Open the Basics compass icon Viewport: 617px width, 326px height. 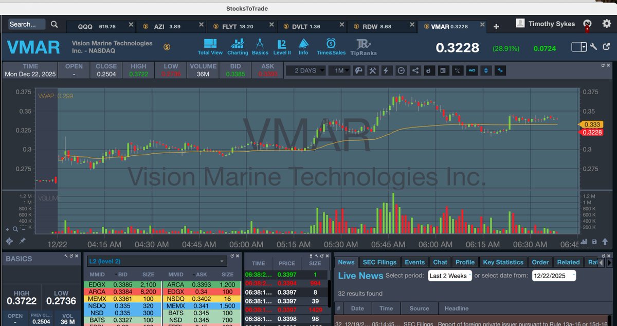[x=260, y=47]
